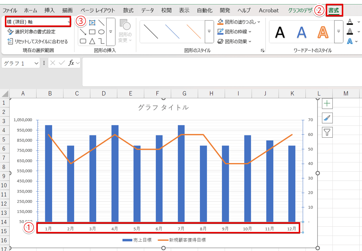The height and width of the screenshot is (251, 362).
Task: Open the Chart Styles brush button
Action: coord(327,118)
